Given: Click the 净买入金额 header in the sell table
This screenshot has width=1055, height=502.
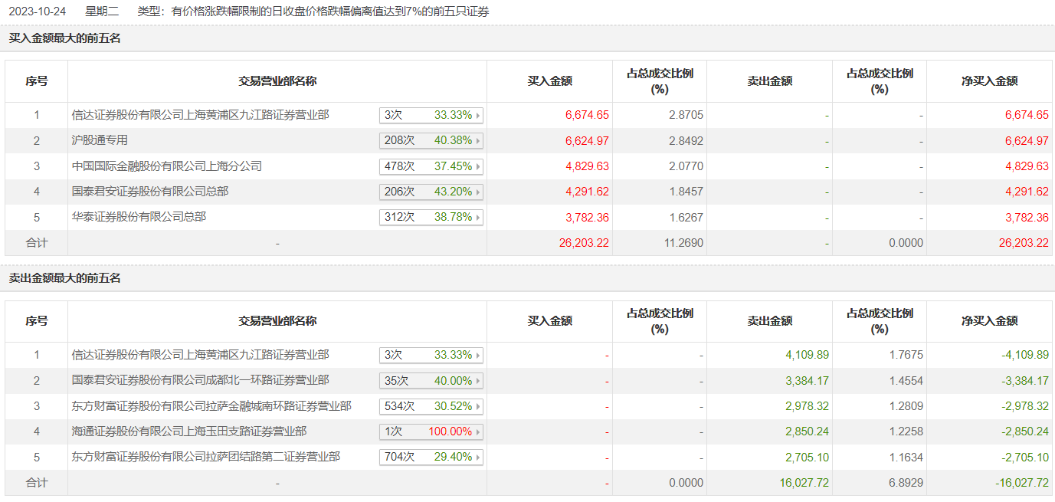Looking at the screenshot, I should point(990,321).
